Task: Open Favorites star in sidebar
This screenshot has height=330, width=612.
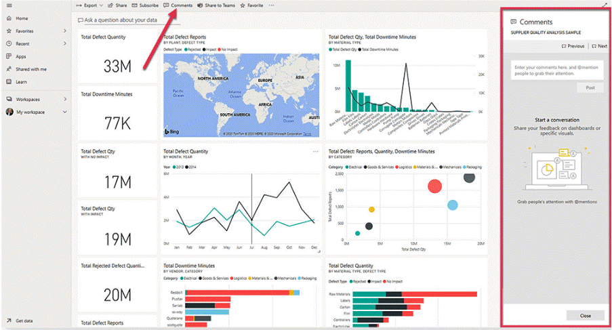Action: 9,30
